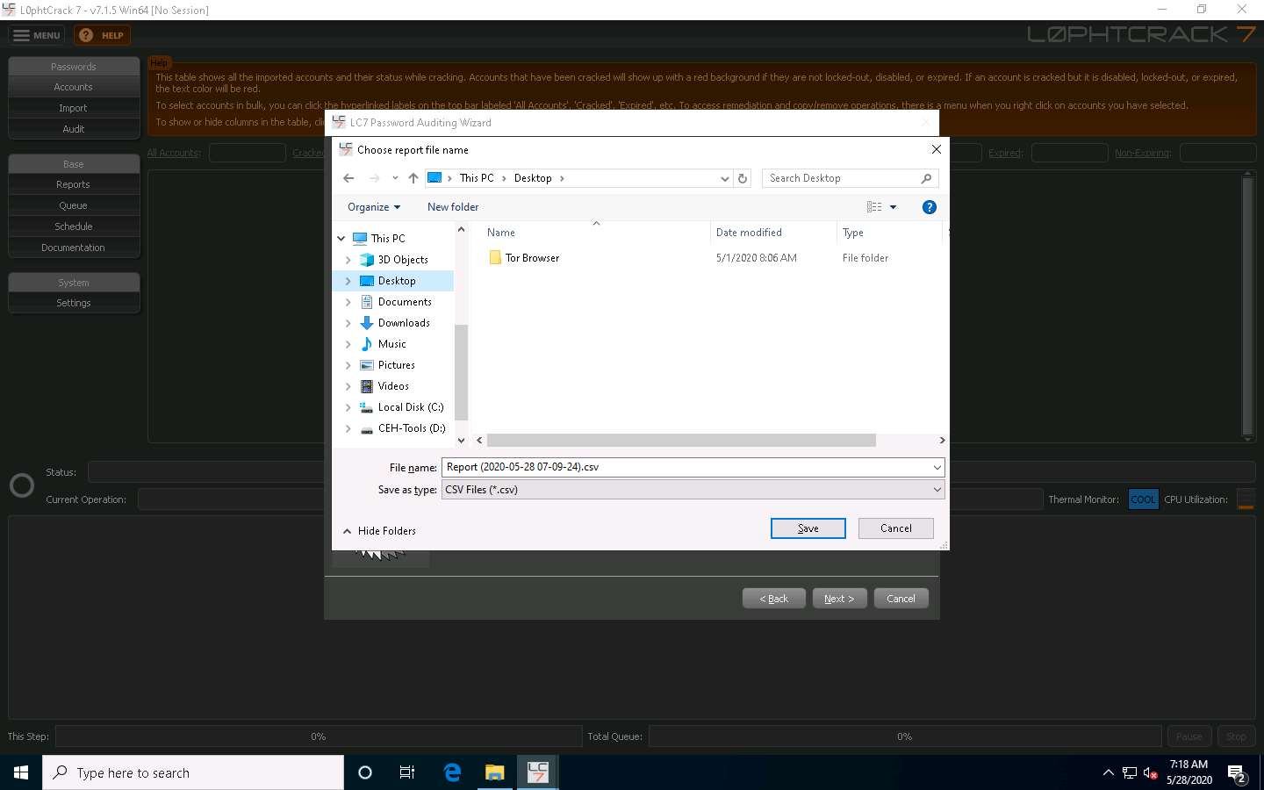Cancel the report file name dialog
The width and height of the screenshot is (1264, 790).
coord(896,528)
